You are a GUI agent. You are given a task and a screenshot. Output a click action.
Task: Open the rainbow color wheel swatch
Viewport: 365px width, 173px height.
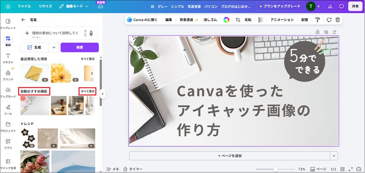227,20
